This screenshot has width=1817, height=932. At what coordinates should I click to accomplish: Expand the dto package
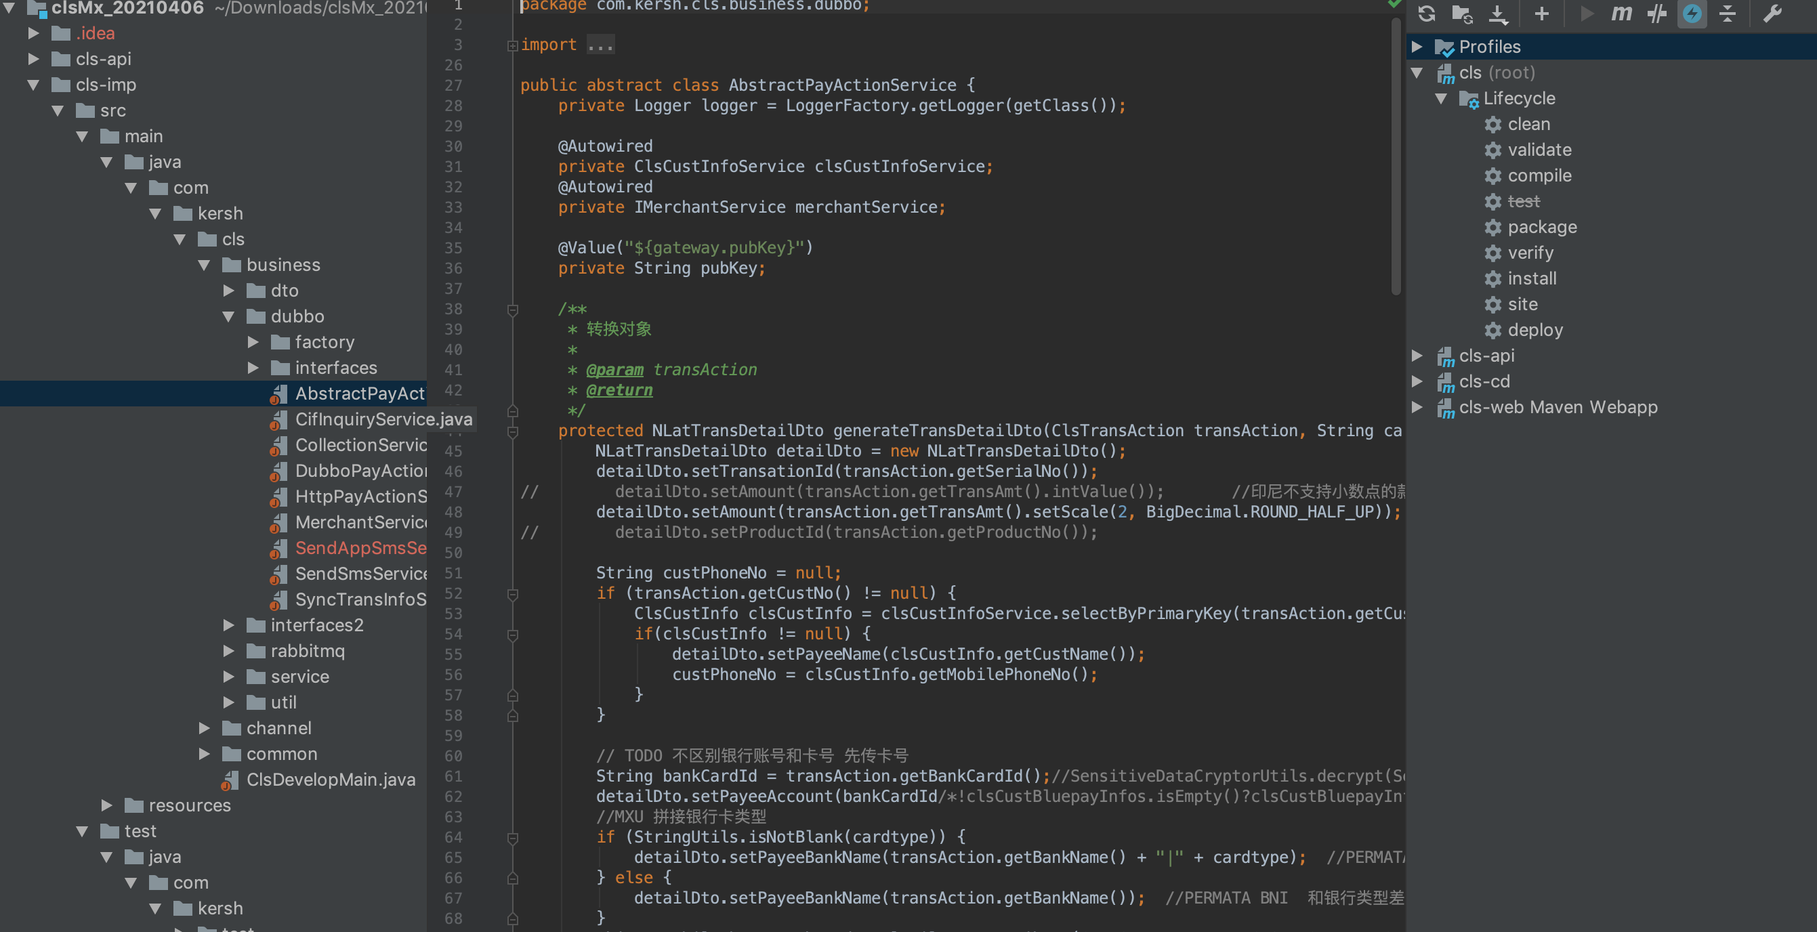228,291
